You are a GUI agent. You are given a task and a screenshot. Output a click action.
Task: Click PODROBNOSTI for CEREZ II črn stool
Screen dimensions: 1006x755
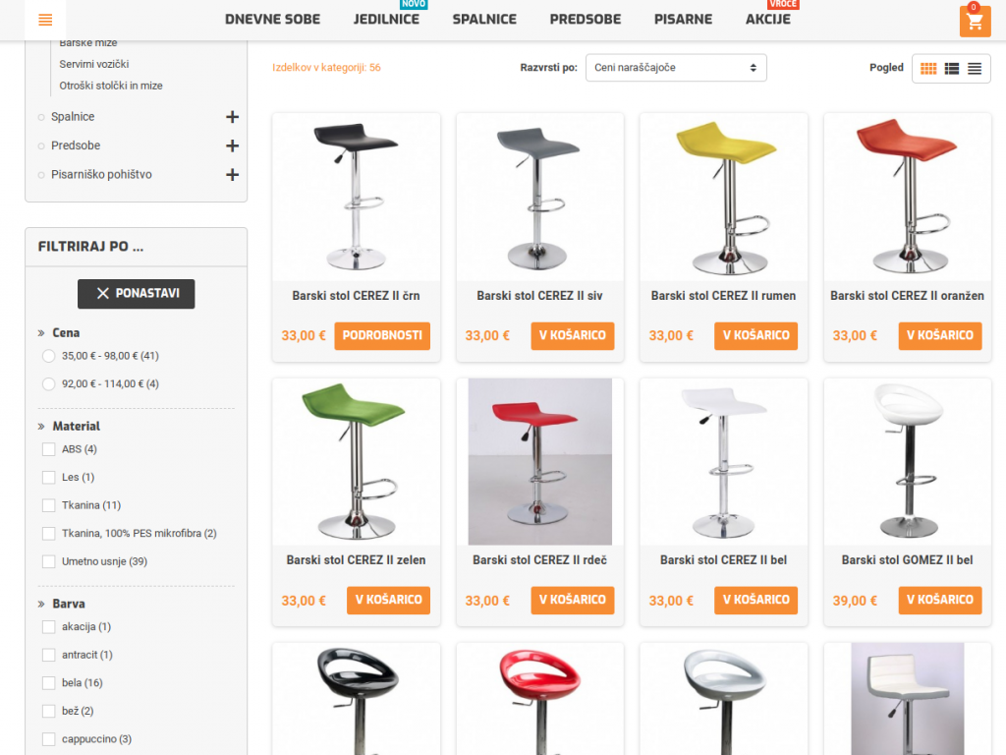pos(382,336)
